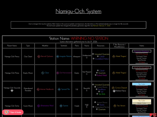Click Ancient Bones icon in Tertia row
Viewport: 157px width, 117px height.
pos(95,102)
